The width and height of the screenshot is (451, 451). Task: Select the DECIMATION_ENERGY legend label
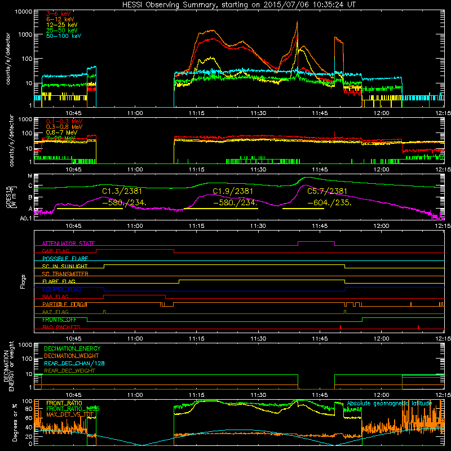point(72,348)
